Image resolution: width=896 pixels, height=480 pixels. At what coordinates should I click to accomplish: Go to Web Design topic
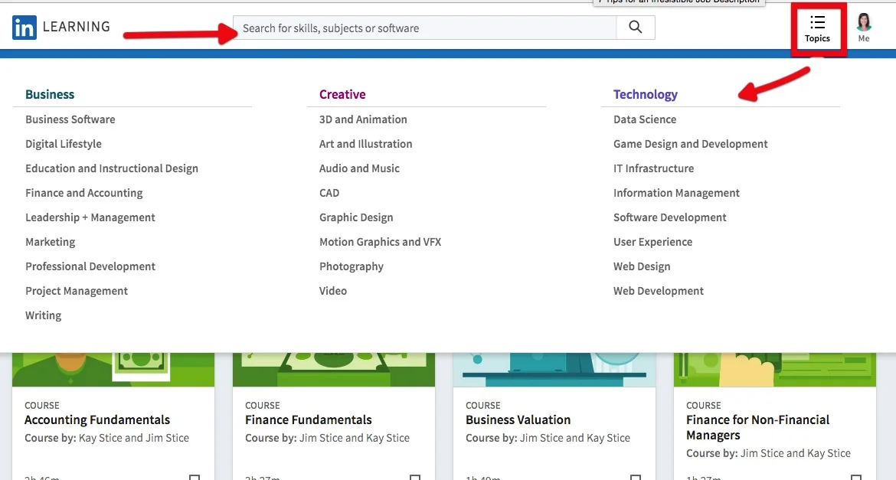coord(642,267)
